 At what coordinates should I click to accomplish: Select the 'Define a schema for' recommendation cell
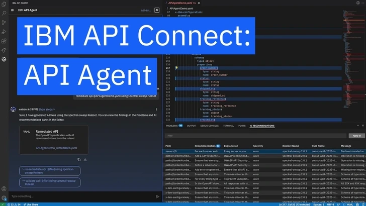207,165
